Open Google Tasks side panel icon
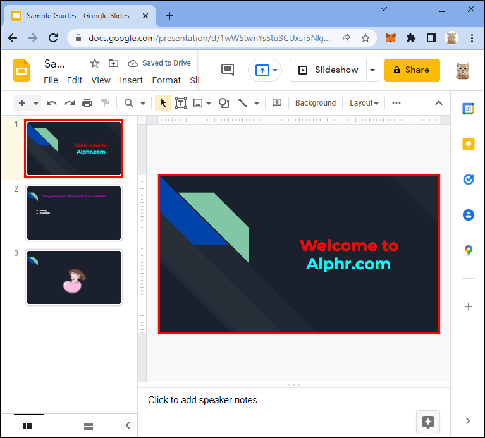Image resolution: width=485 pixels, height=438 pixels. tap(469, 179)
